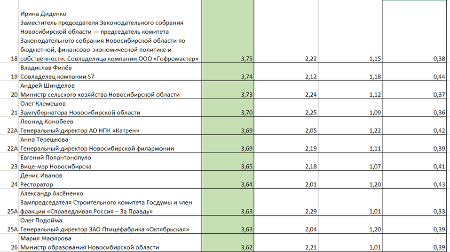
Task: Click the green cell showing 3,70
Action: pyautogui.click(x=228, y=113)
